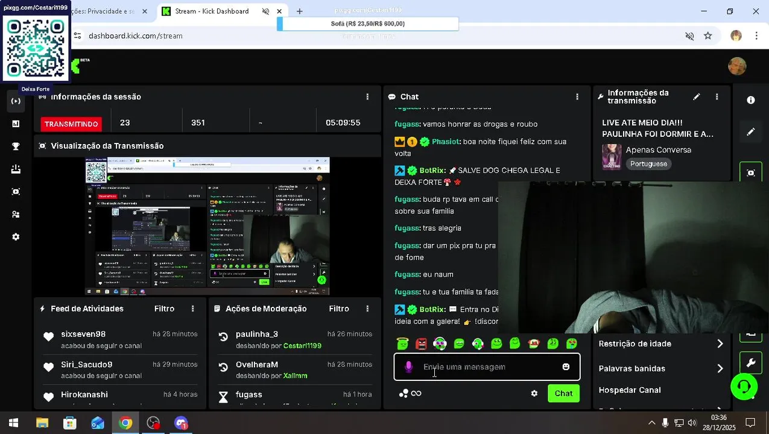This screenshot has height=434, width=769.
Task: Open Activity Feed Filtro dropdown
Action: (x=164, y=309)
